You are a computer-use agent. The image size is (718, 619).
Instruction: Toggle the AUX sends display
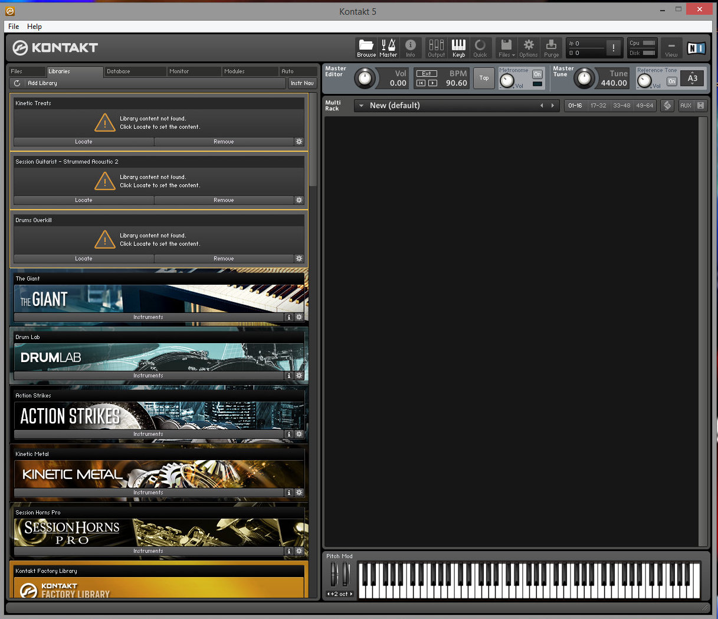pos(686,106)
